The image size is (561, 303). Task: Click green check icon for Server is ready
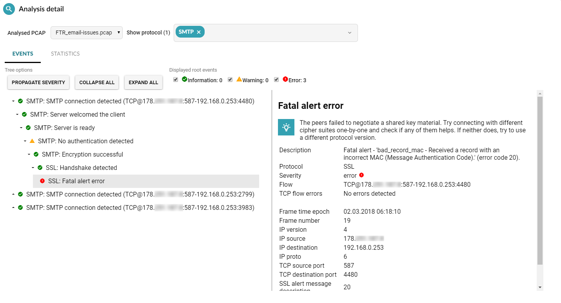[x=28, y=128]
